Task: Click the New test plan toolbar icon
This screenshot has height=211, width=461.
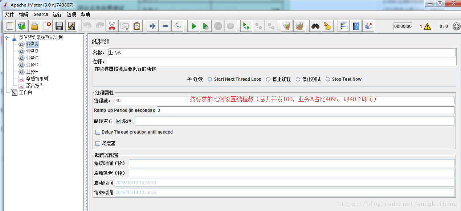Action: pos(10,26)
